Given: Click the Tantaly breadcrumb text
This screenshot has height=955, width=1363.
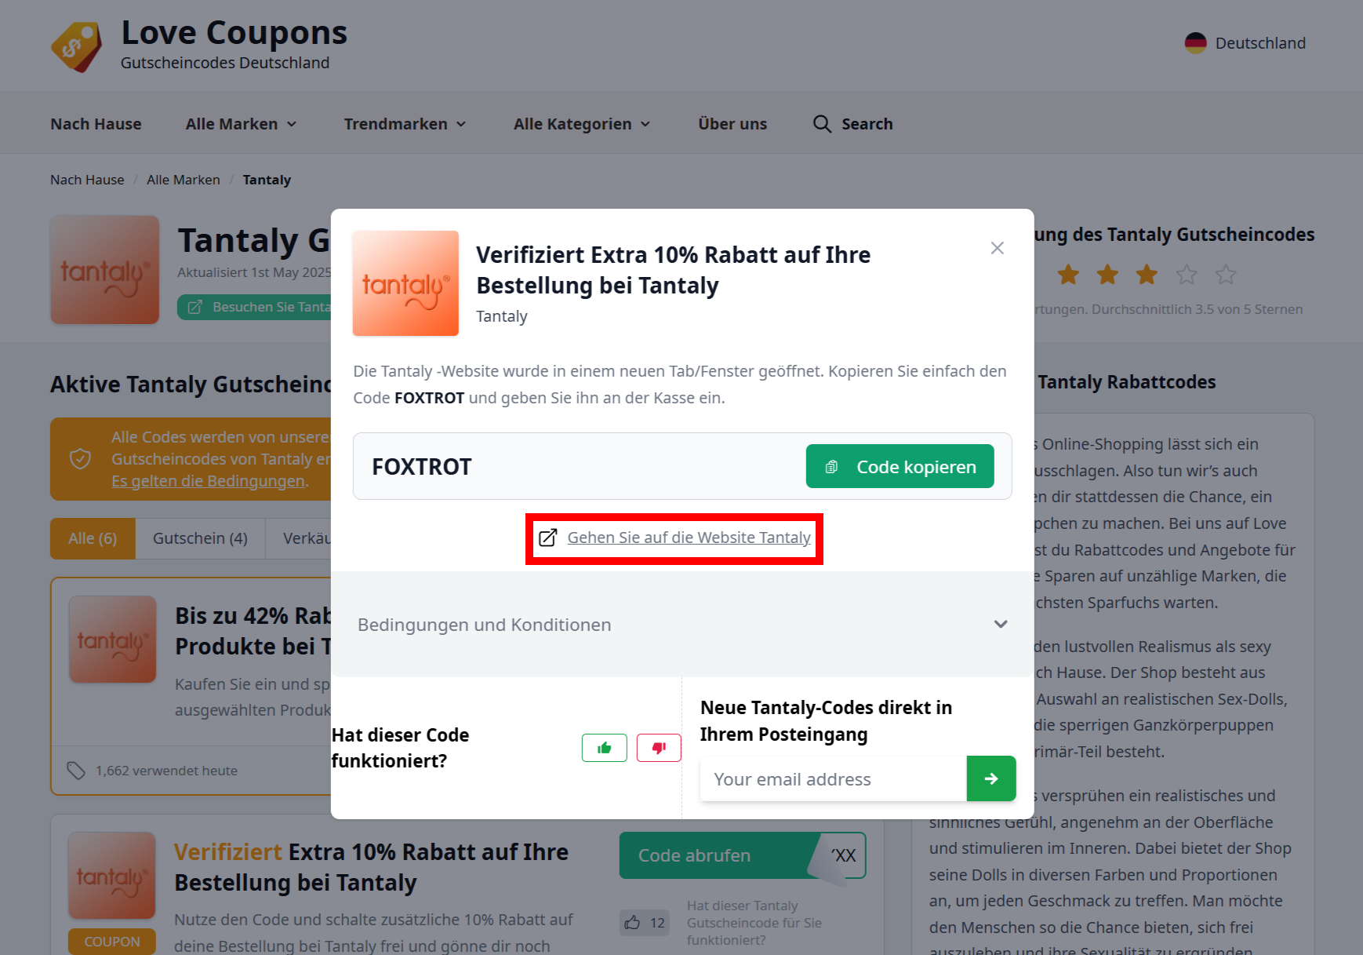Looking at the screenshot, I should (267, 180).
